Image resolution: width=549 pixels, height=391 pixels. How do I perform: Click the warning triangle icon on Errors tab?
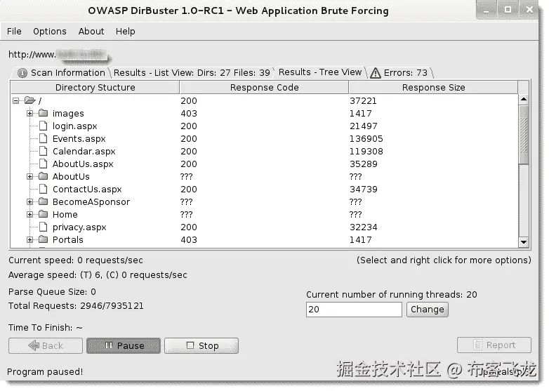coord(376,73)
